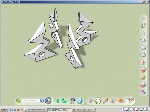Launch Firefox from quick launch bar

tap(18, 110)
